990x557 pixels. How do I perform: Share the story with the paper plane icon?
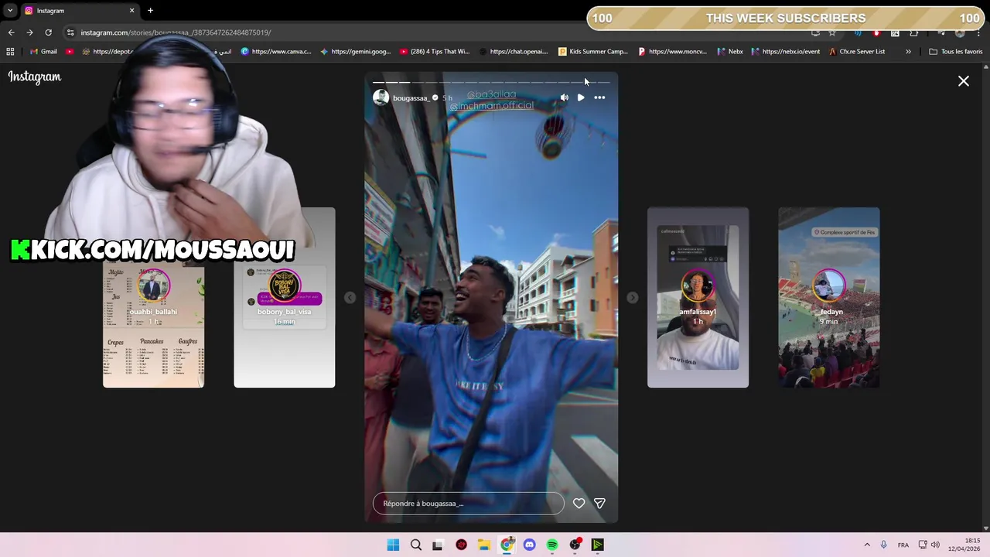click(x=599, y=504)
